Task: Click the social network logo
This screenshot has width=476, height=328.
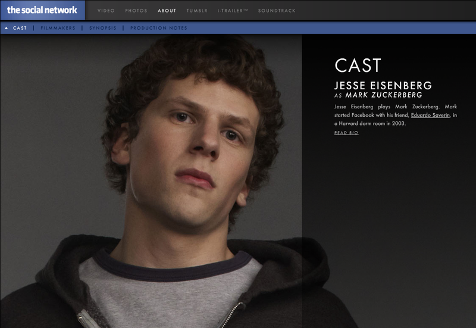Action: point(42,10)
